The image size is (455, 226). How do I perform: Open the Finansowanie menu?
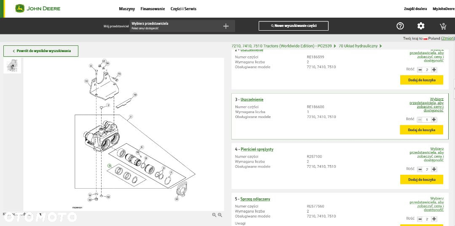coord(153,9)
